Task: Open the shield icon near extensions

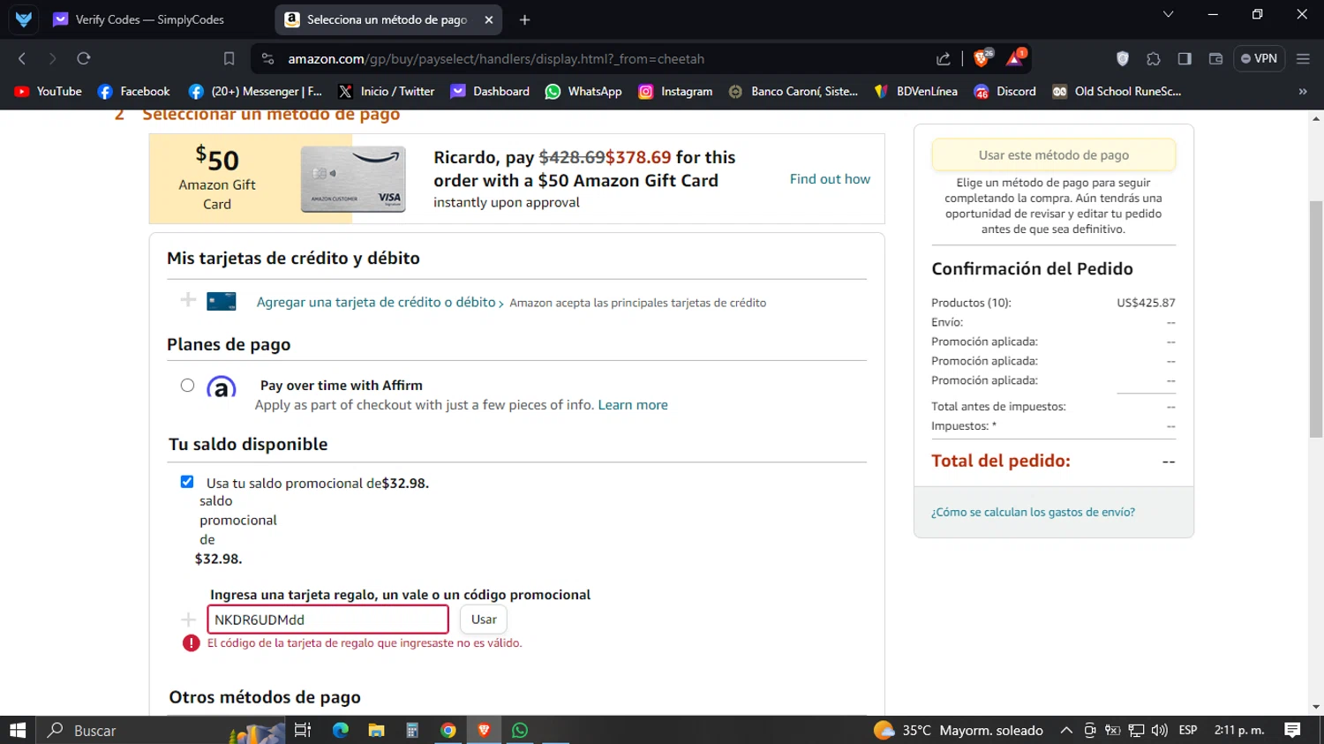Action: click(x=1122, y=58)
